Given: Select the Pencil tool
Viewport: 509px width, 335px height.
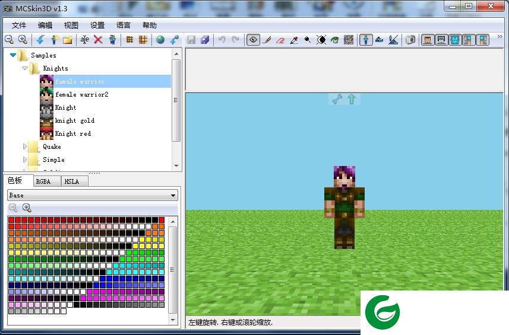Looking at the screenshot, I should 267,40.
